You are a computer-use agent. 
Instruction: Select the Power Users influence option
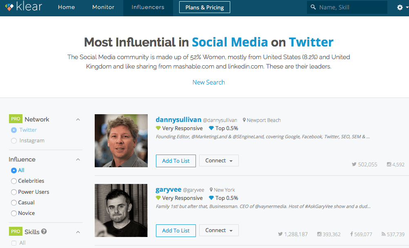[14, 192]
